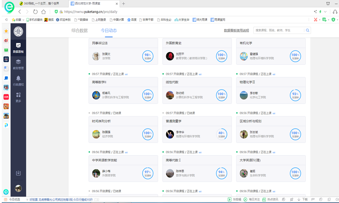Viewport: 339px width, 203px height.
Task: Click the user avatar at sidebar bottom
Action: point(18,188)
